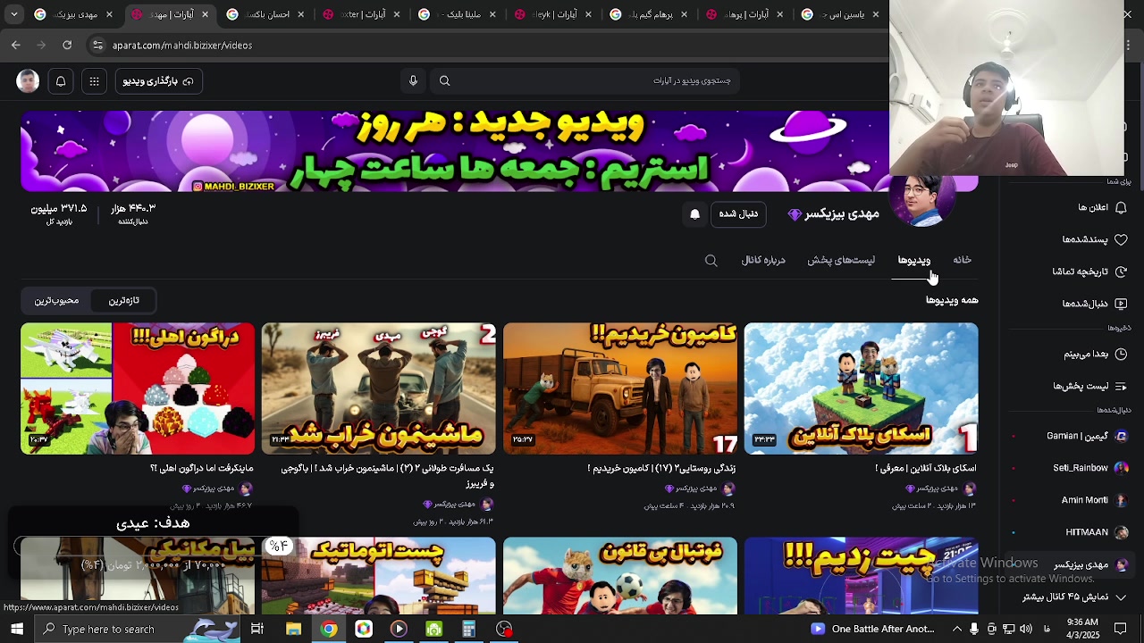Viewport: 1144px width, 643px height.
Task: Open site information icon in address bar
Action: tap(97, 45)
